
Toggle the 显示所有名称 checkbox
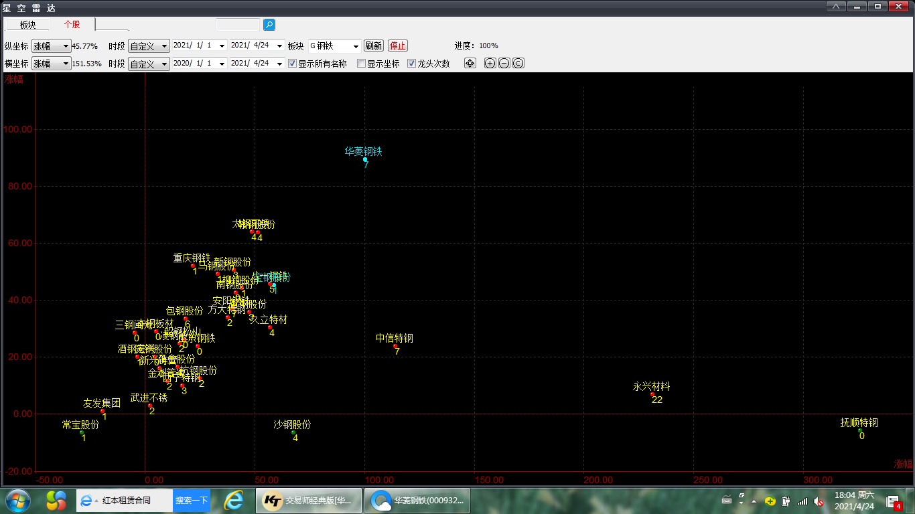(x=292, y=64)
